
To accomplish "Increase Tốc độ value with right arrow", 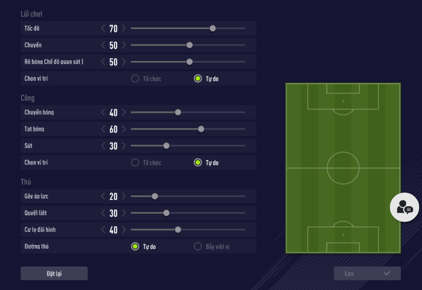I will click(124, 28).
